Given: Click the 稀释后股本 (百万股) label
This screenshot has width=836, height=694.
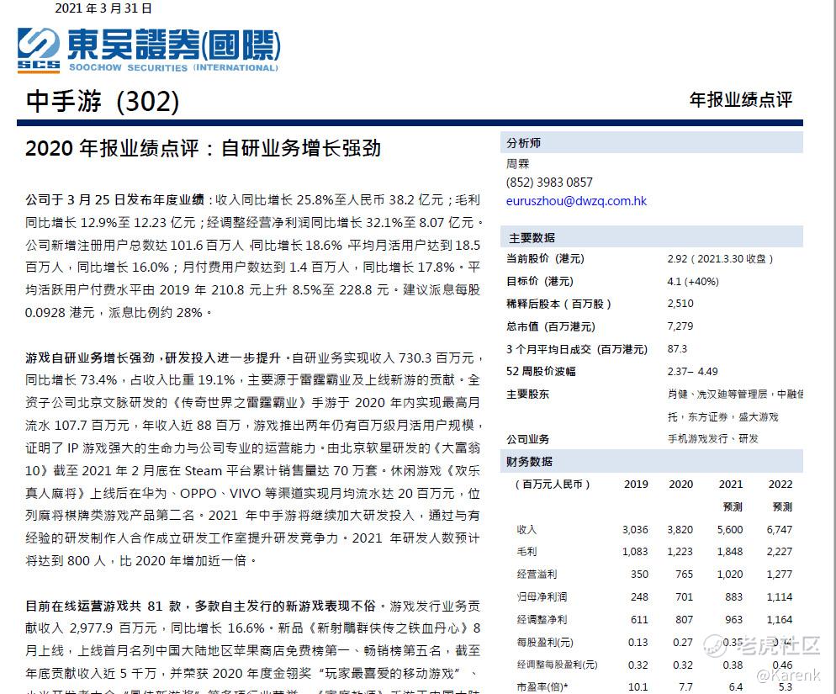Looking at the screenshot, I should (558, 304).
